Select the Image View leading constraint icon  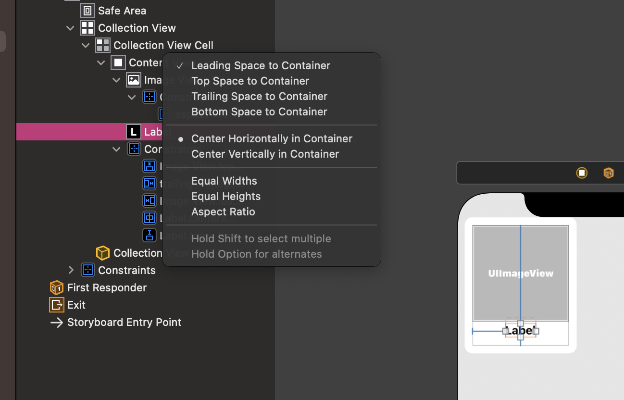click(x=150, y=200)
